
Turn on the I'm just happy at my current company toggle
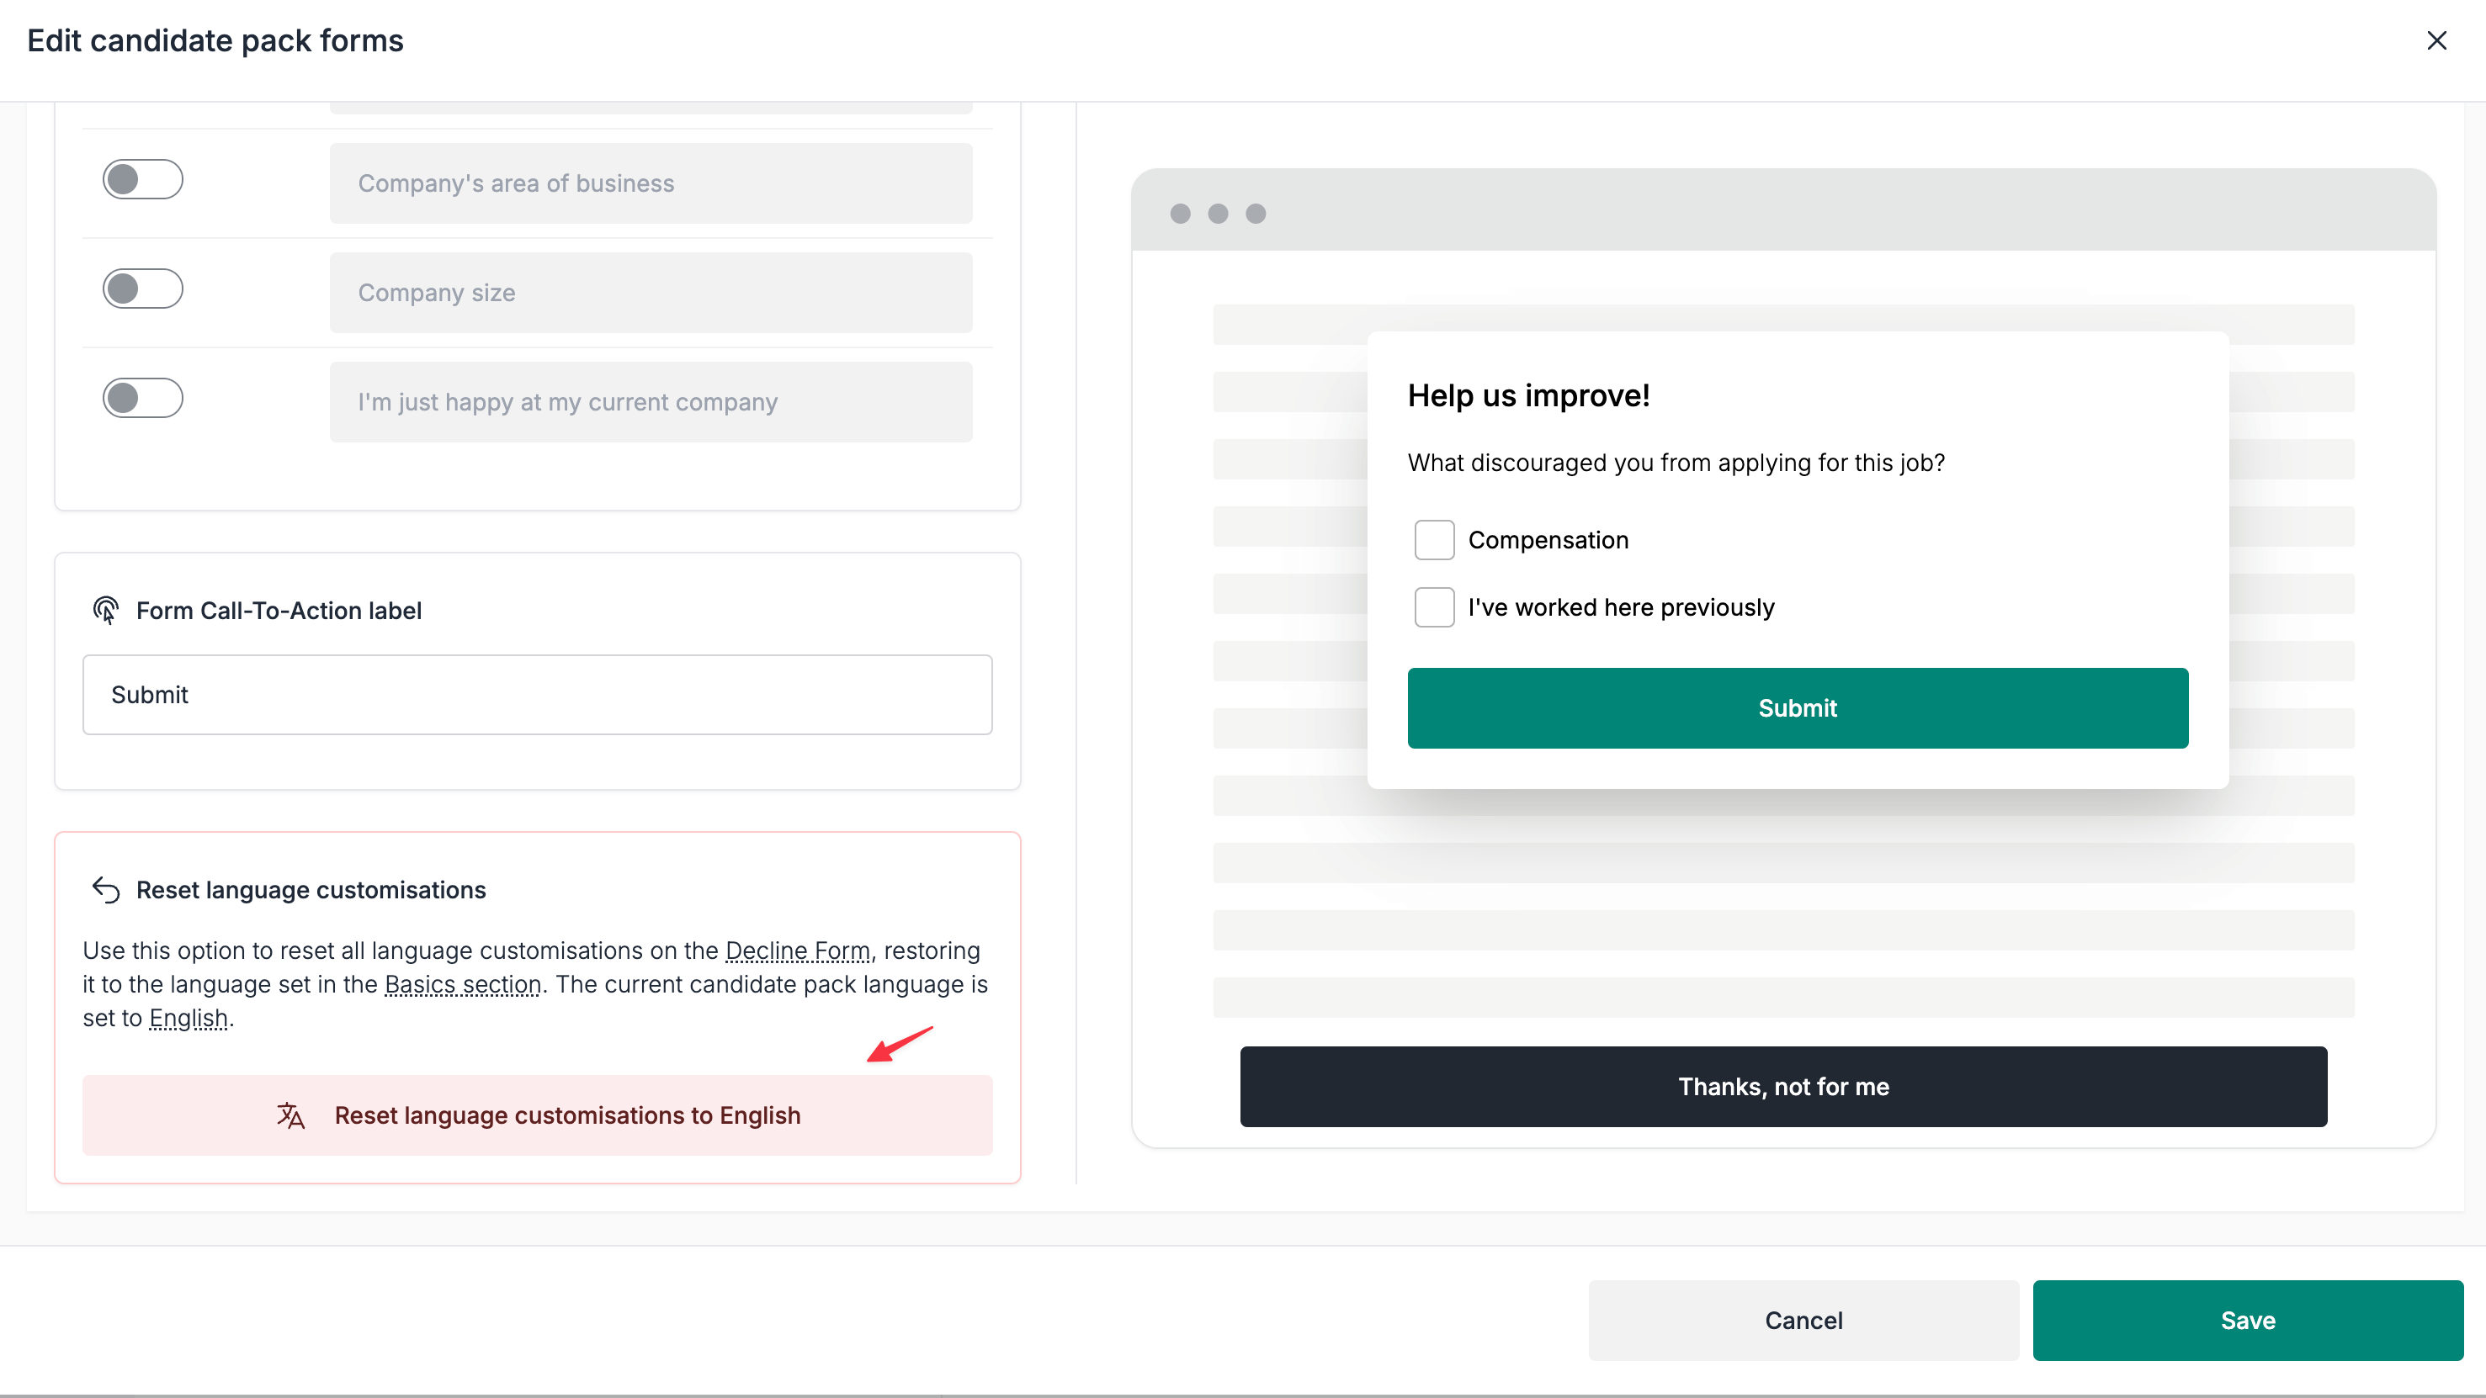(x=143, y=398)
